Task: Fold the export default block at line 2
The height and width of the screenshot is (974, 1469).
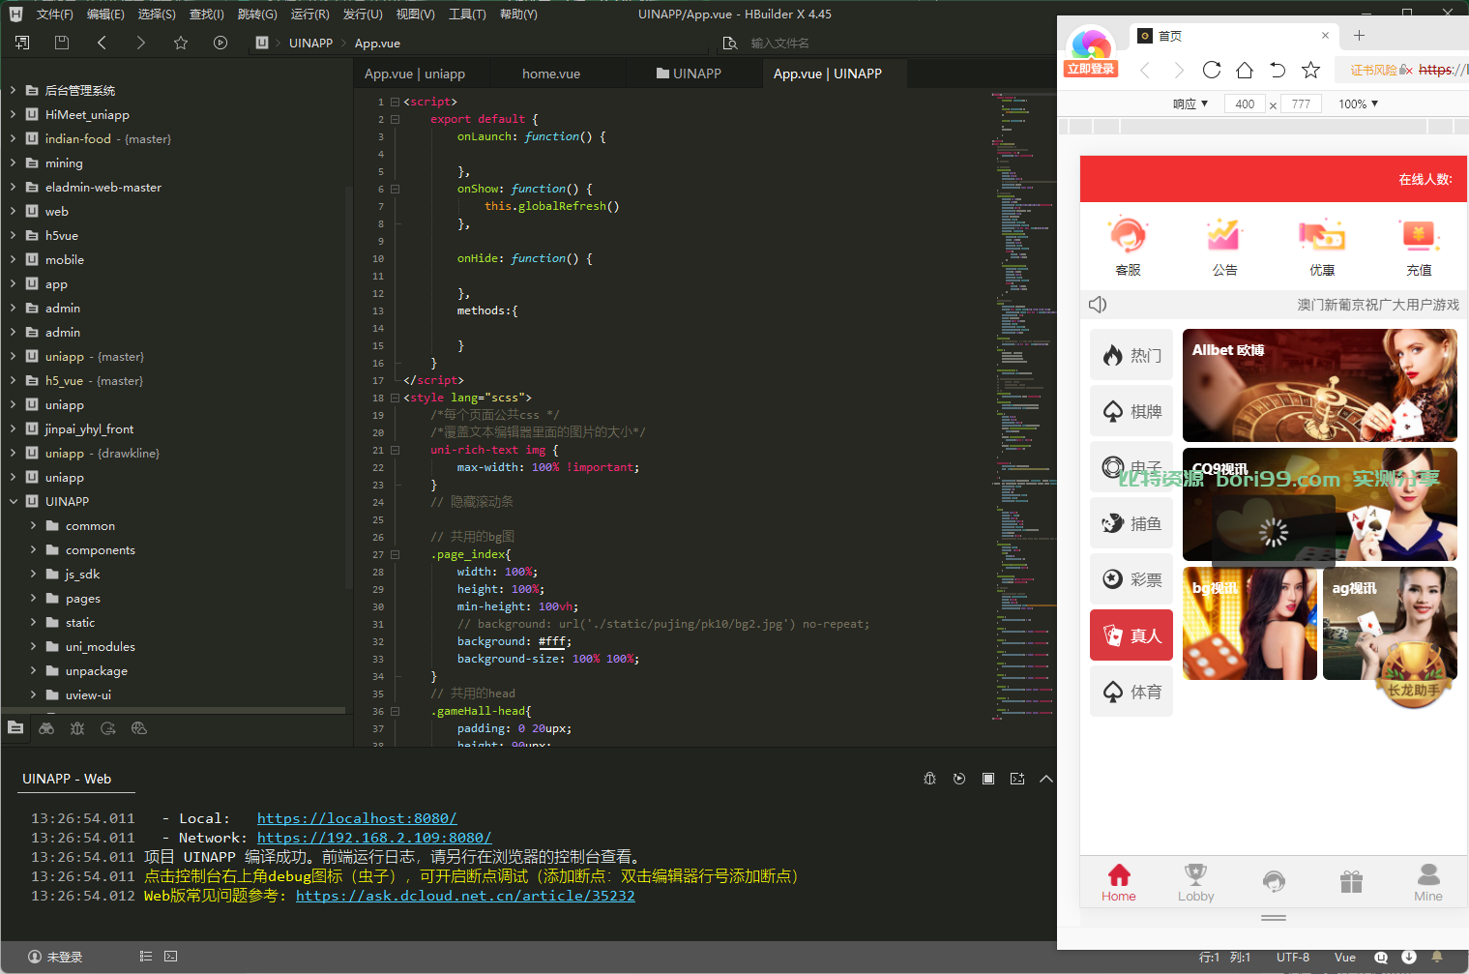Action: pyautogui.click(x=395, y=119)
